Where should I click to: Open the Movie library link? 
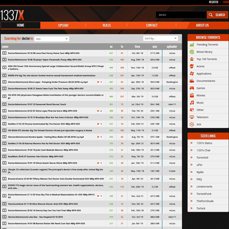click(x=205, y=52)
